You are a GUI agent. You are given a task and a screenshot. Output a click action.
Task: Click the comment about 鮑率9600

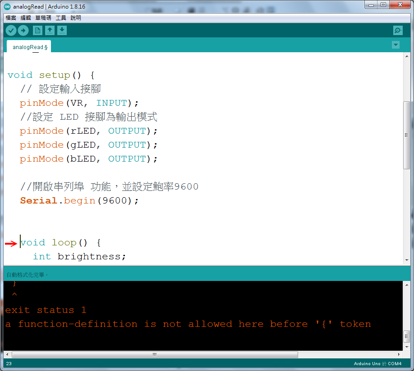coord(109,187)
